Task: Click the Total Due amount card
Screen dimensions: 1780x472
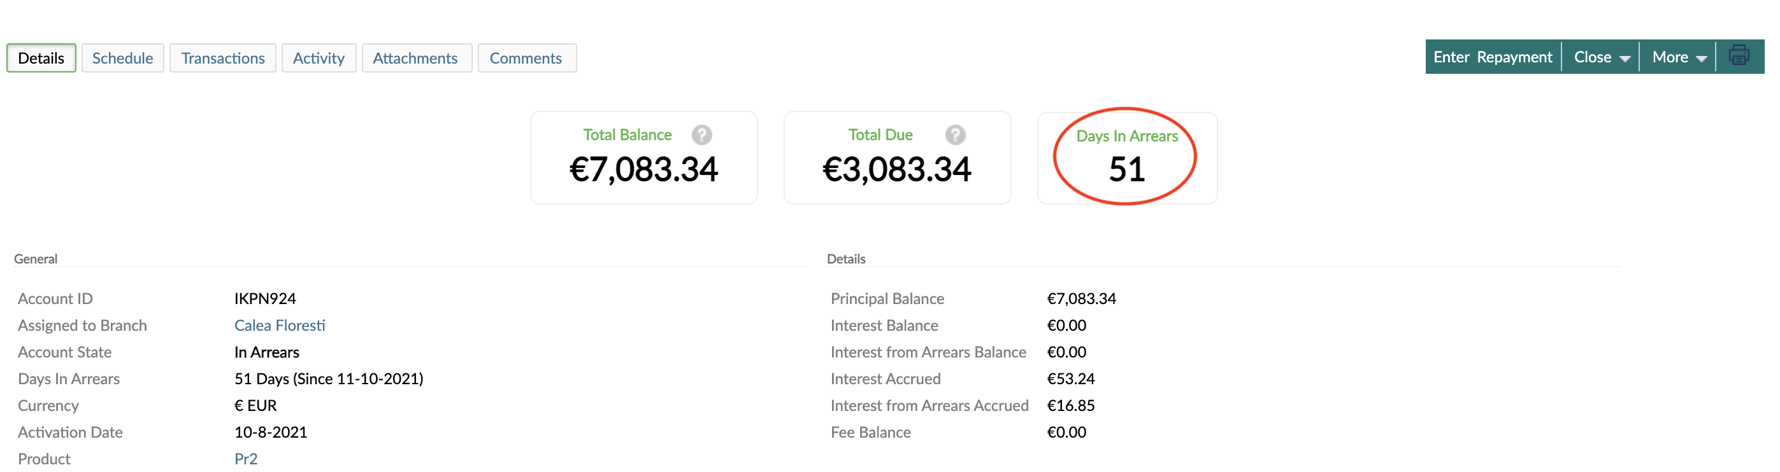Action: [x=897, y=158]
